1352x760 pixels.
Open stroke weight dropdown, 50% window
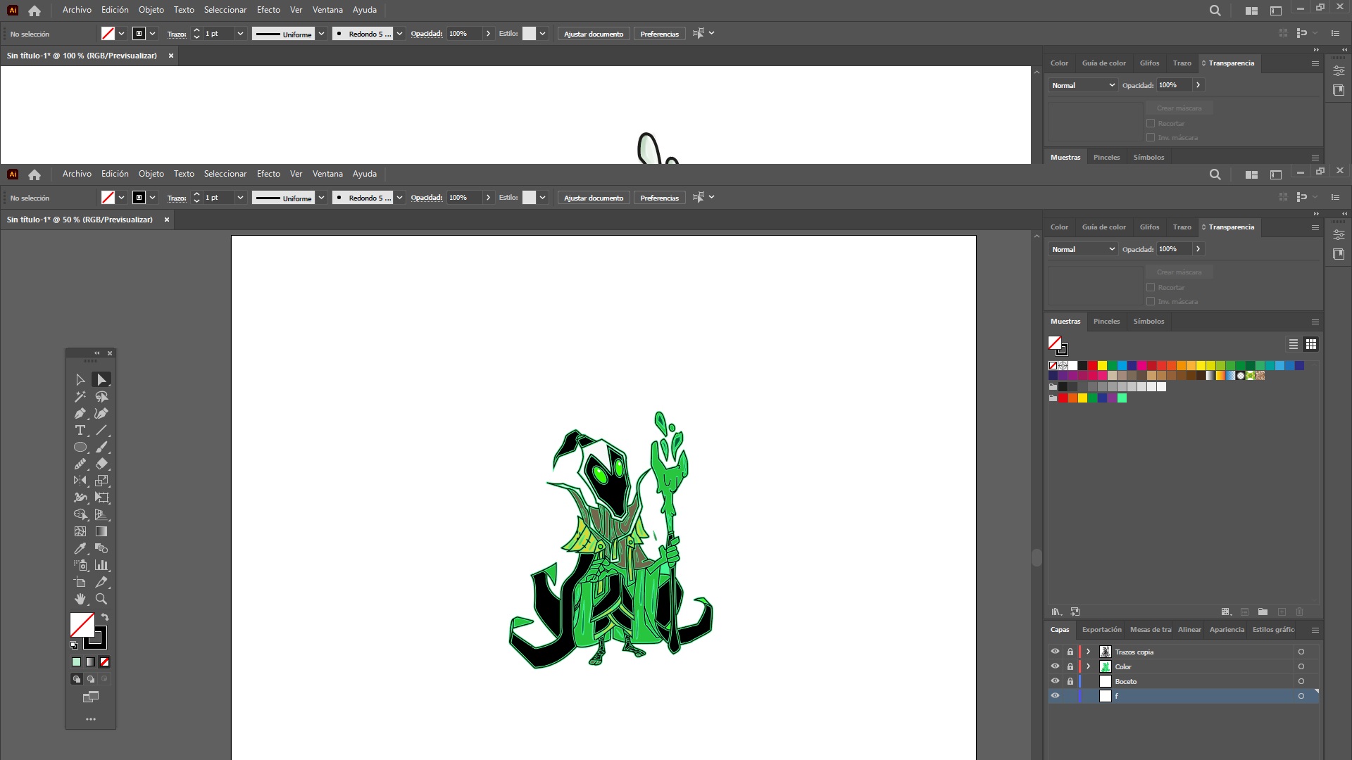(240, 198)
